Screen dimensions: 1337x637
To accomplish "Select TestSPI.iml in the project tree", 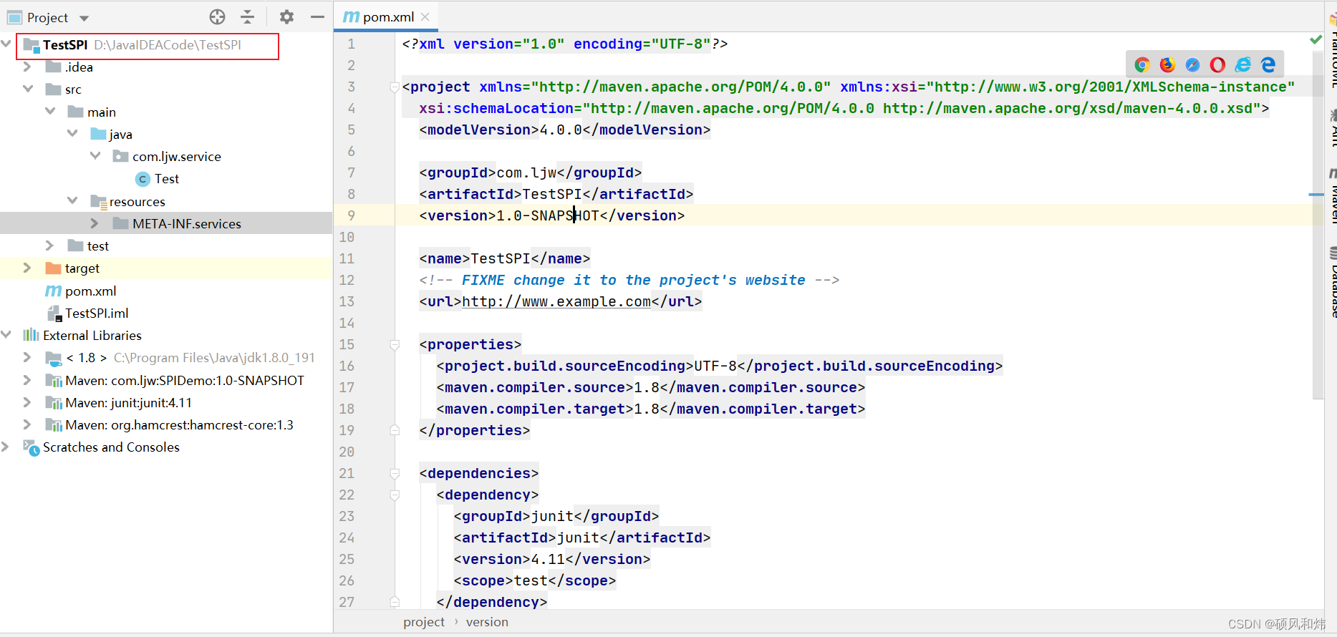I will point(97,313).
